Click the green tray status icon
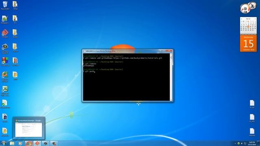Image resolution: width=260 pixels, height=146 pixels. [238, 143]
